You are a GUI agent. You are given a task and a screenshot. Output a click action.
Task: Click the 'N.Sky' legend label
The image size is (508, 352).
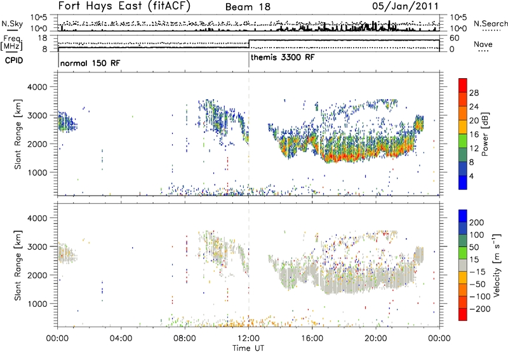tap(12, 24)
